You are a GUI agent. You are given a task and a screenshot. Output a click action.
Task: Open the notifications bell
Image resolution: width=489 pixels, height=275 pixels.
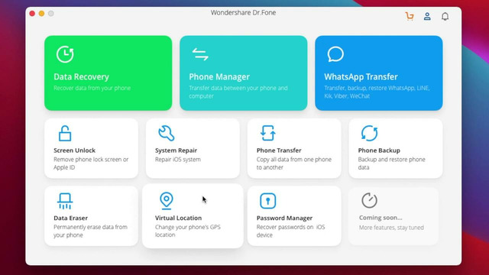tap(445, 16)
